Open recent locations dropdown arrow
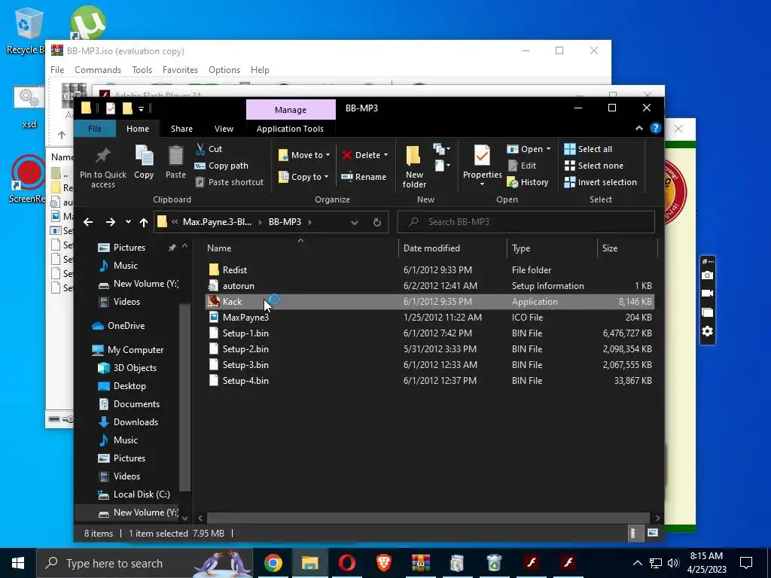 [x=128, y=222]
